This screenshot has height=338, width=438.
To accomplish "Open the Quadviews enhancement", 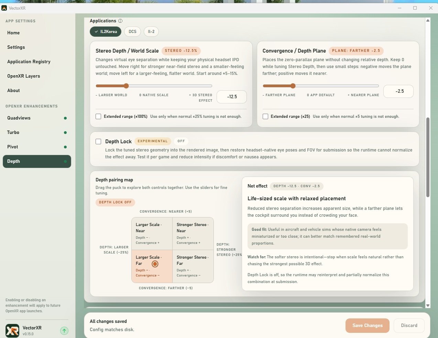I will click(37, 118).
